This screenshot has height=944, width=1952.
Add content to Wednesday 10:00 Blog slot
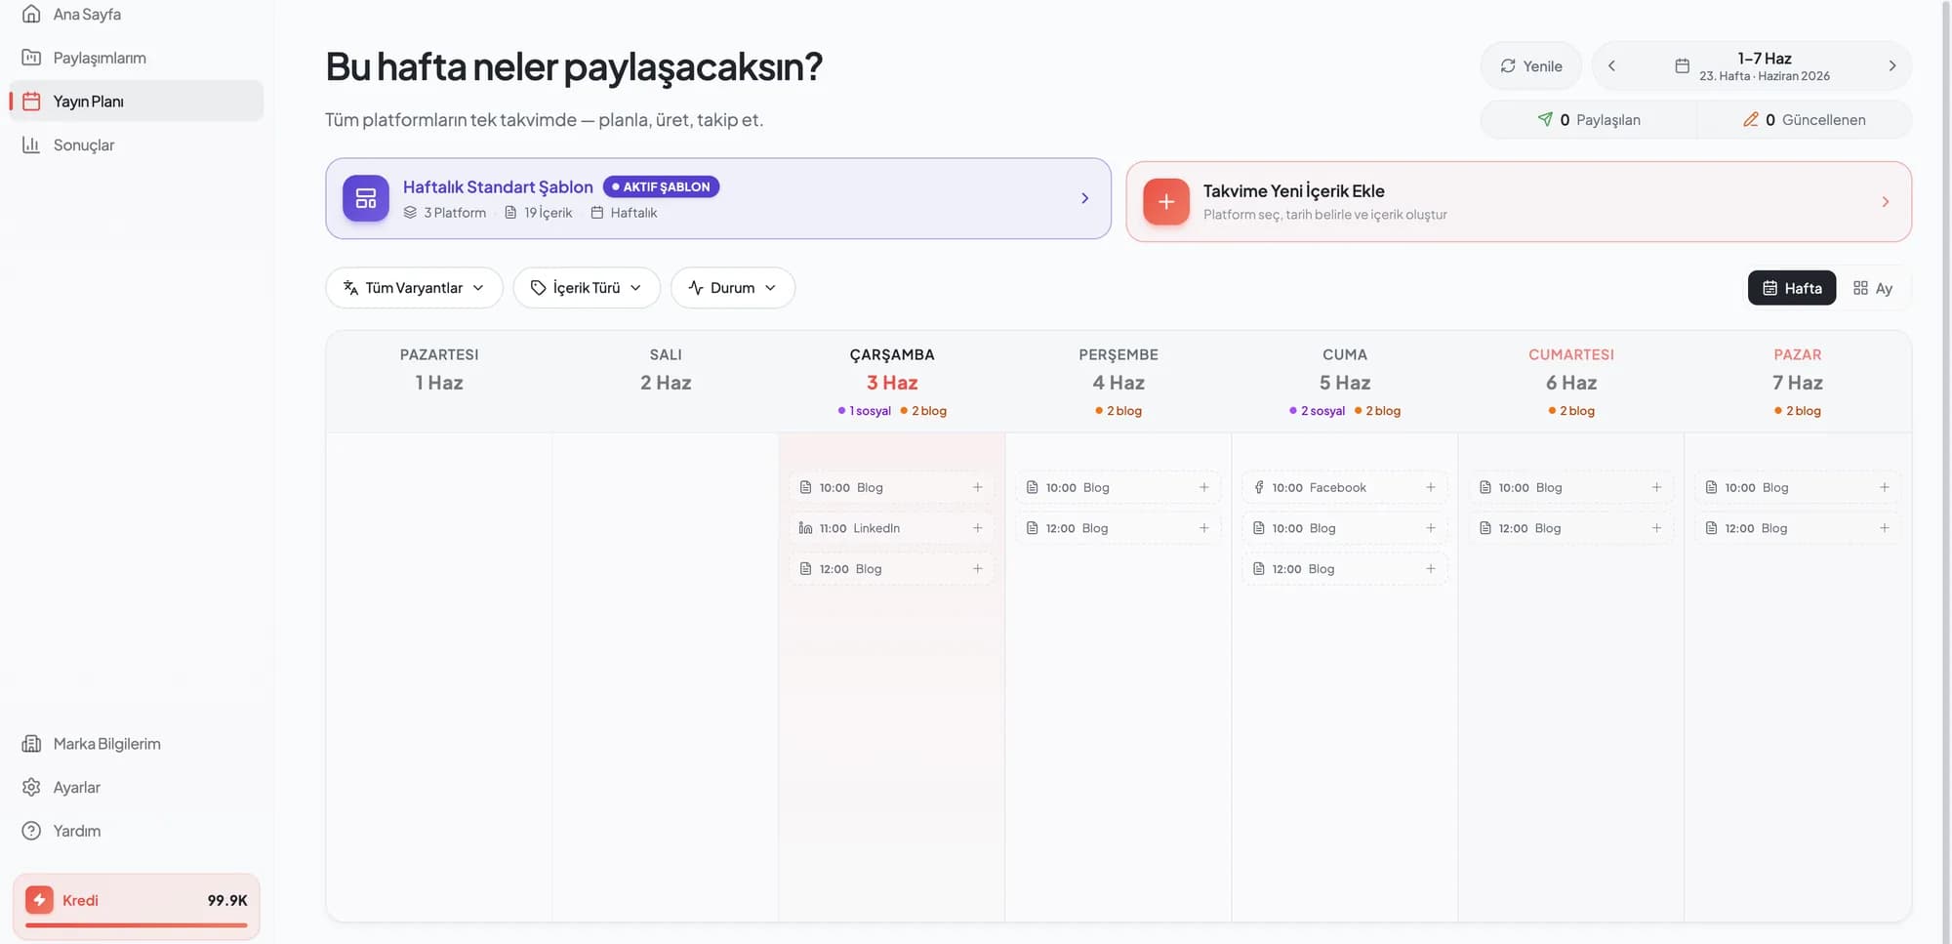click(977, 487)
